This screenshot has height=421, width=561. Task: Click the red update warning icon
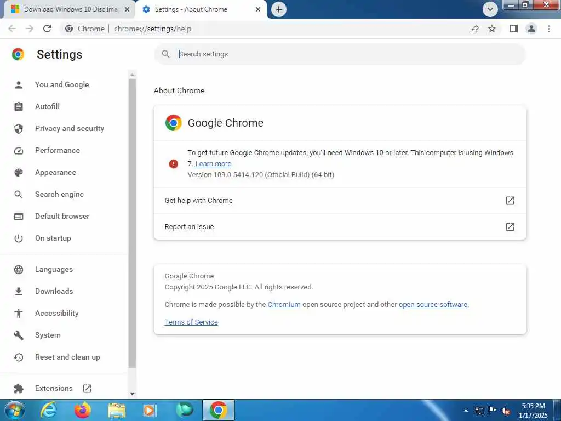pos(174,164)
